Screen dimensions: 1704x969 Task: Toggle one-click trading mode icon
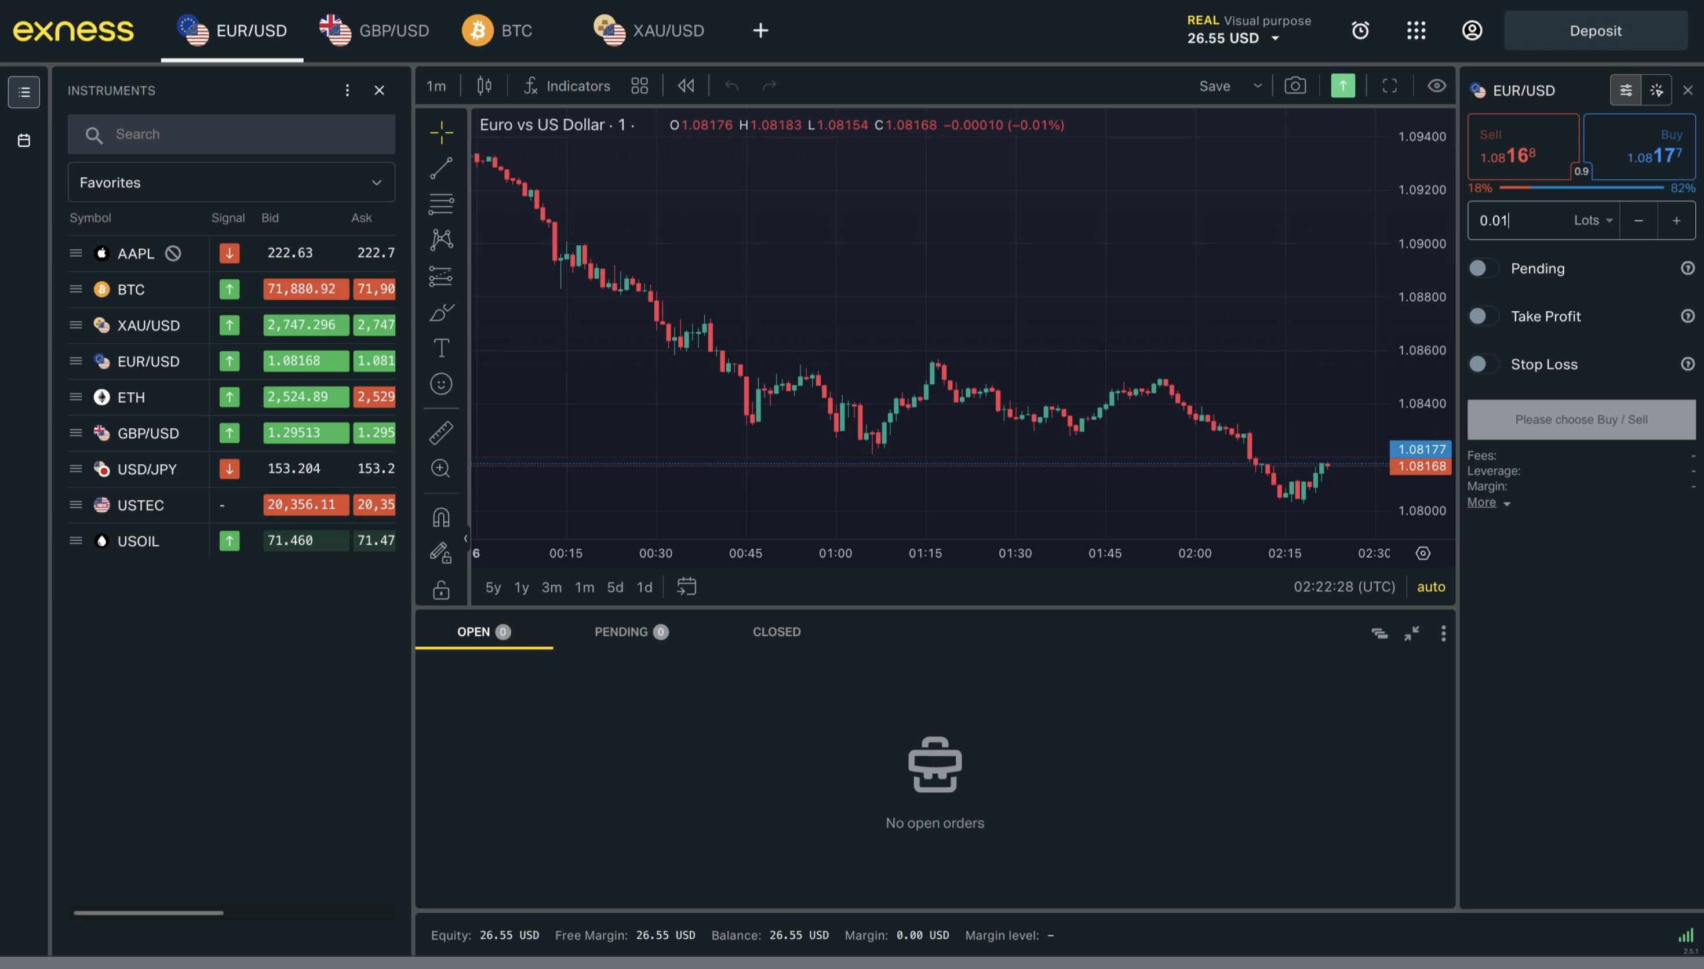(x=1656, y=90)
